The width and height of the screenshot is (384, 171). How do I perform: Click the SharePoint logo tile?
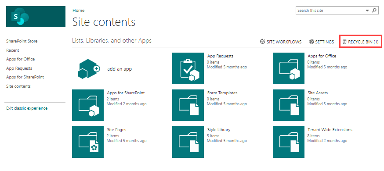click(x=36, y=17)
